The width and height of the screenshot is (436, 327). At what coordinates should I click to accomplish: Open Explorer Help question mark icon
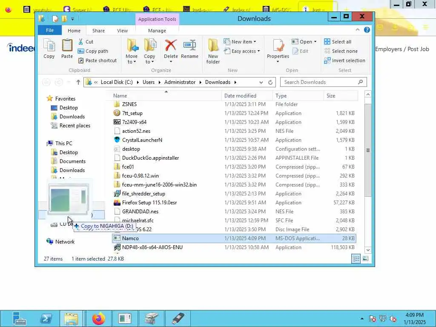(x=367, y=30)
